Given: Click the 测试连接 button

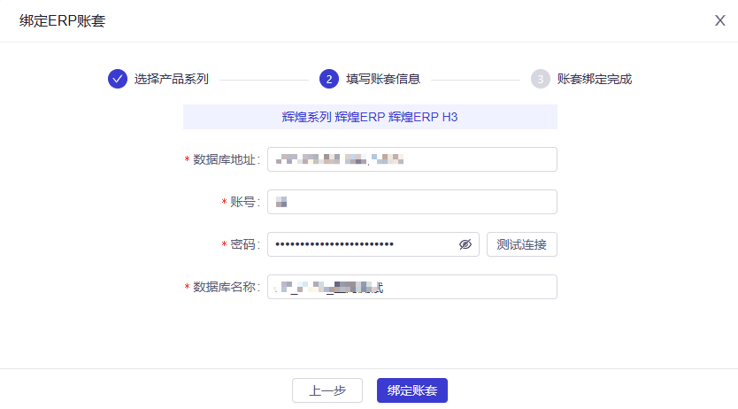Looking at the screenshot, I should [x=521, y=244].
